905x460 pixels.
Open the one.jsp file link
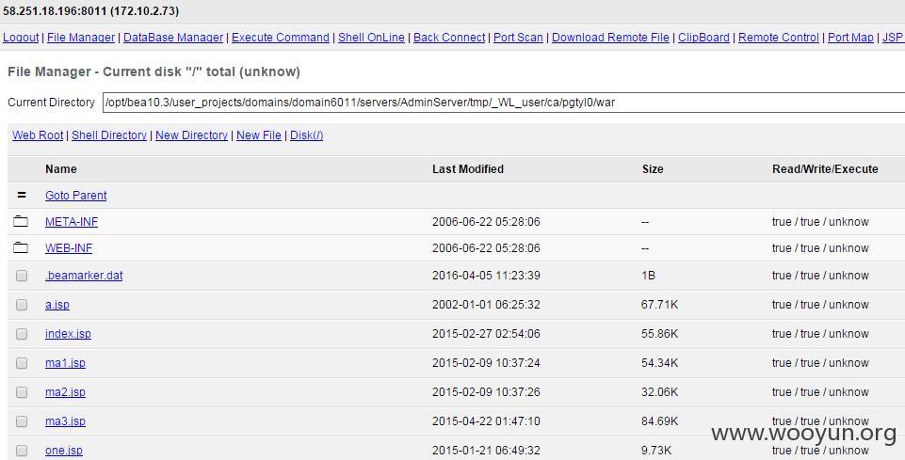point(64,451)
